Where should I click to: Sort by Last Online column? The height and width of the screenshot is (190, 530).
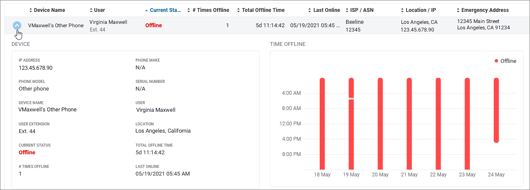pyautogui.click(x=326, y=10)
